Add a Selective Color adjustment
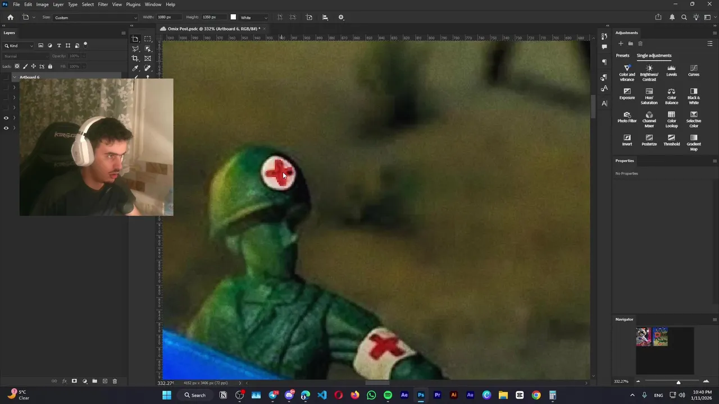The image size is (719, 404). [694, 119]
